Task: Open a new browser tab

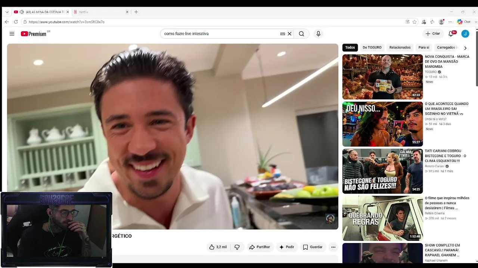Action: [136, 12]
